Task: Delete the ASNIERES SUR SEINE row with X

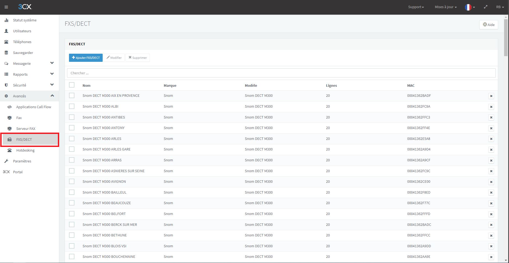Action: [491, 171]
